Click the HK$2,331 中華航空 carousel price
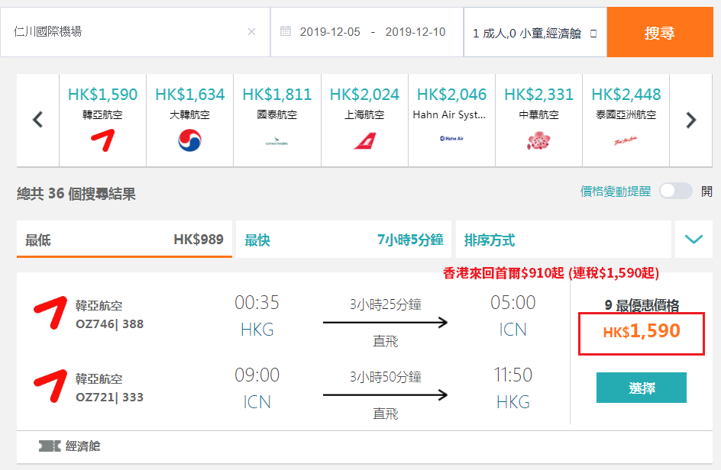The height and width of the screenshot is (470, 721). tap(539, 94)
